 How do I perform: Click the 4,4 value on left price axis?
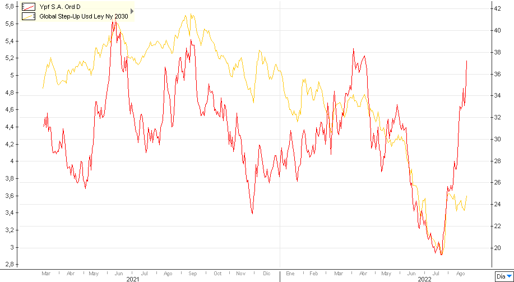tap(10, 127)
